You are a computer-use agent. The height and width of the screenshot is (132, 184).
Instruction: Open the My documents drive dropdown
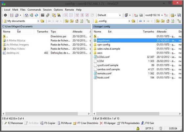pyautogui.click(x=38, y=21)
